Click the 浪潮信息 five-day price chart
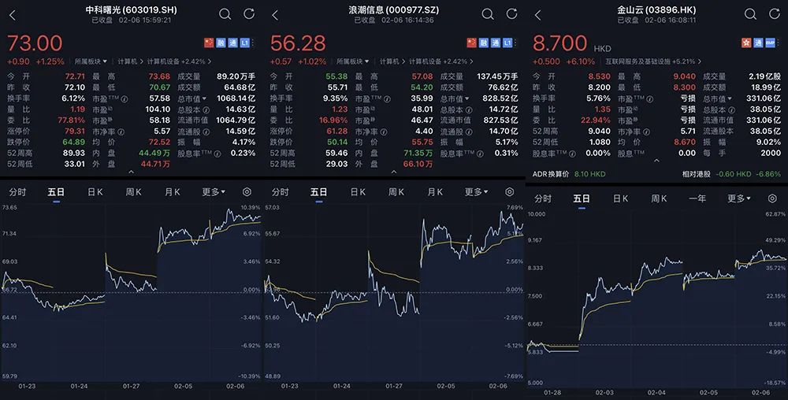Viewport: 788px width, 400px height. coord(394,294)
